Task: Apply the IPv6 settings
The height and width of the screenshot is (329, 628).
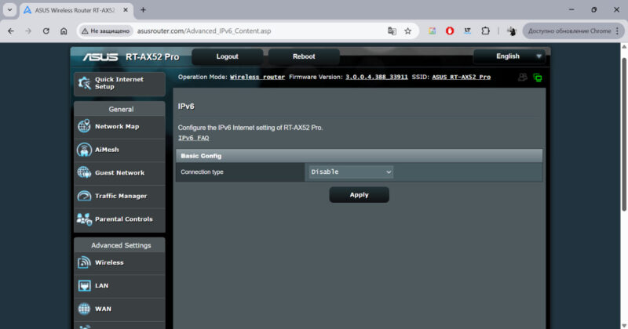Action: (359, 195)
